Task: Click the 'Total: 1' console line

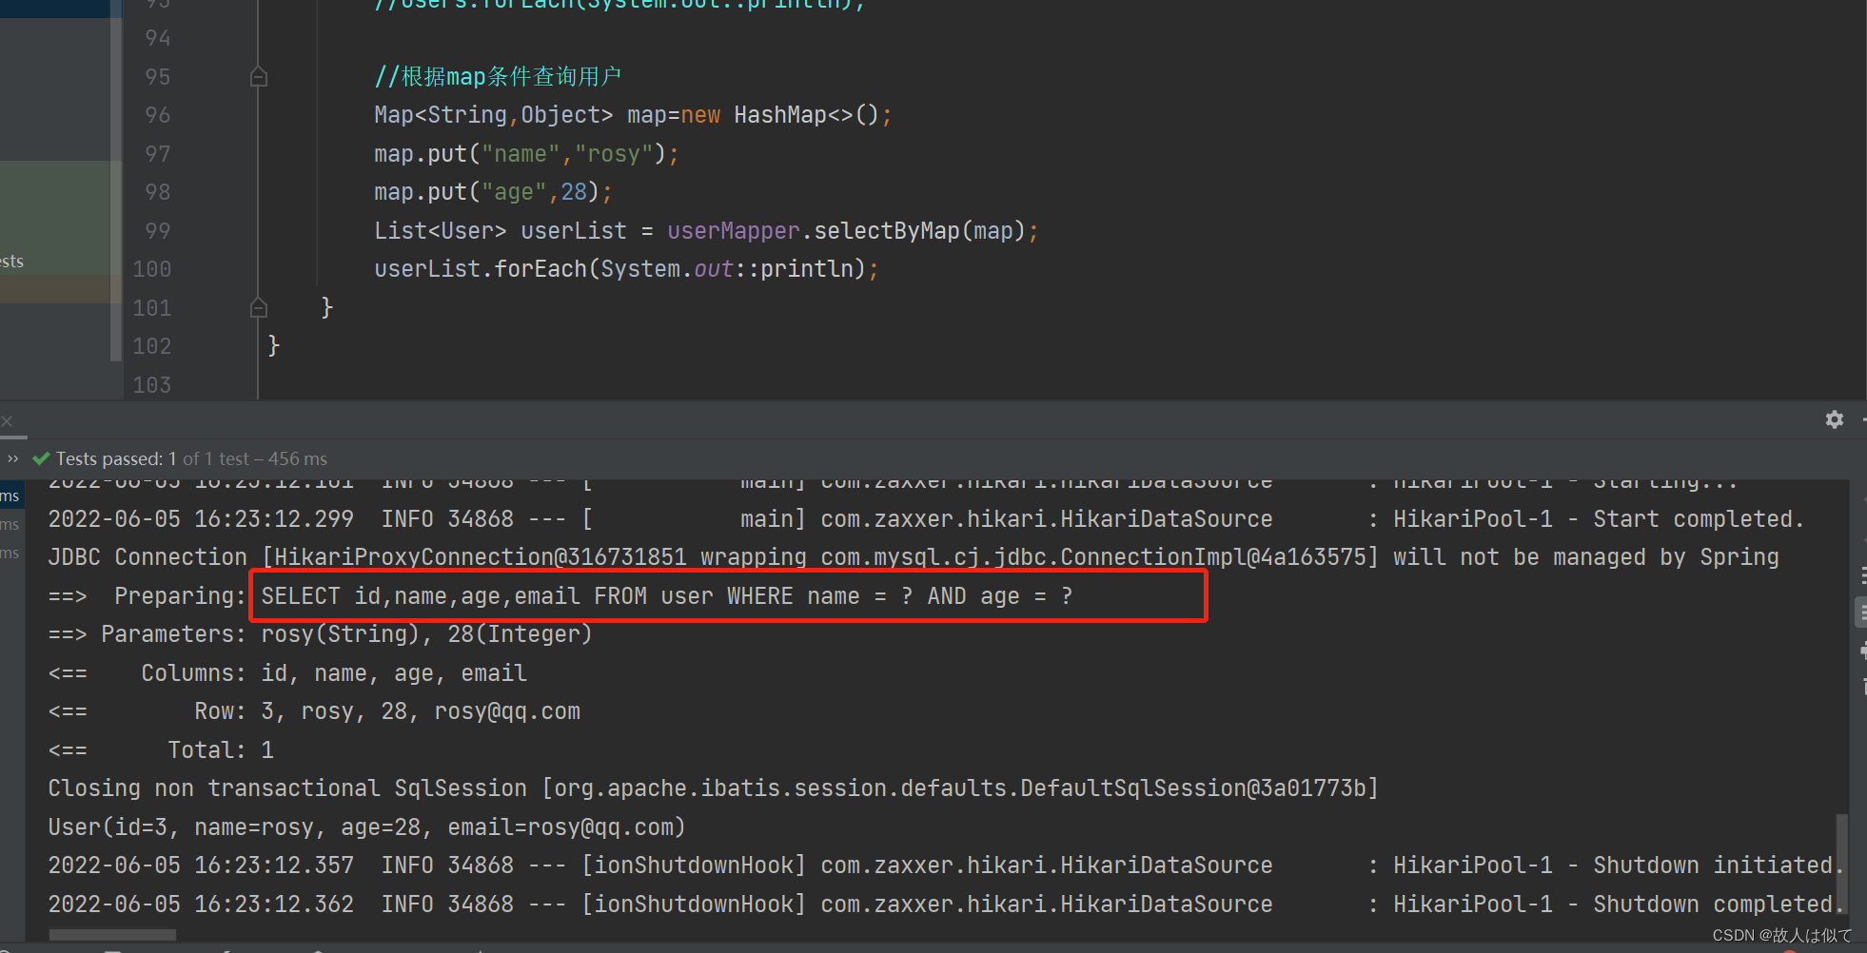Action: pos(221,750)
